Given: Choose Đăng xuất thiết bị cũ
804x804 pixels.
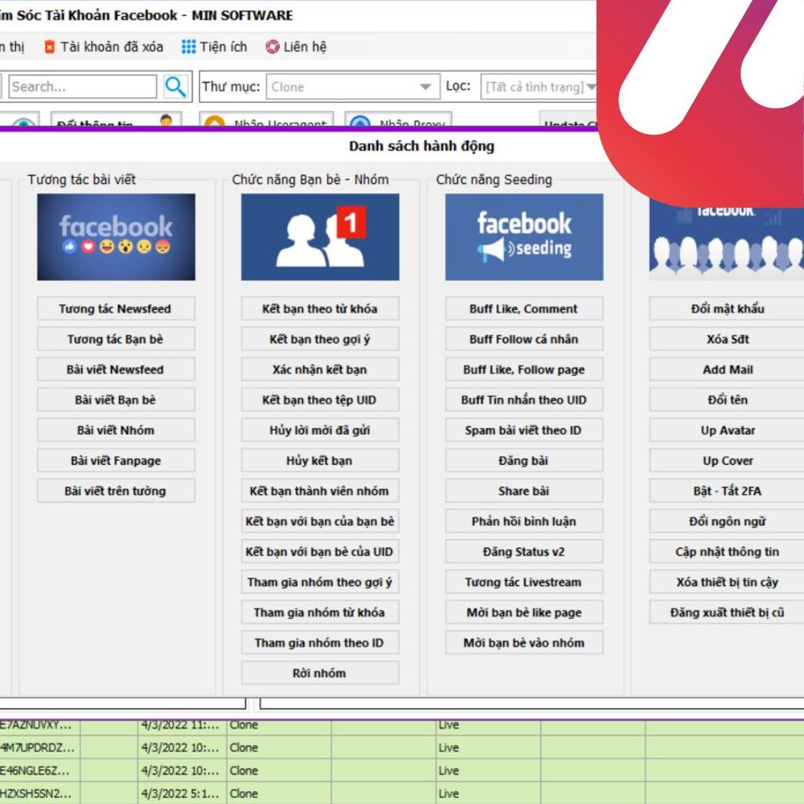Looking at the screenshot, I should tap(727, 612).
